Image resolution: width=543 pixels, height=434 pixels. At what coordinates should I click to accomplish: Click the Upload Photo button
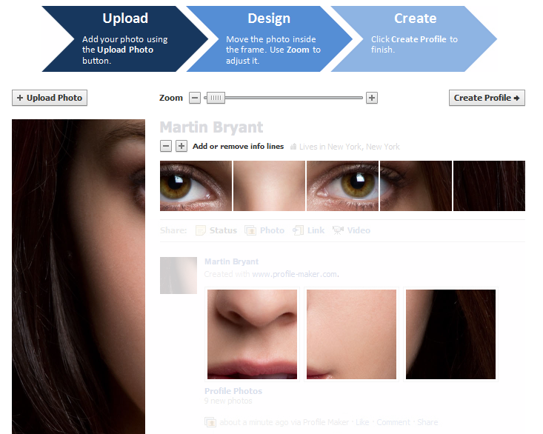[x=50, y=98]
